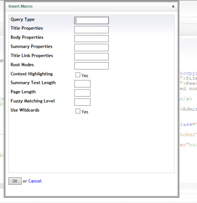Enable Context Highlighting checkbox

(x=78, y=75)
